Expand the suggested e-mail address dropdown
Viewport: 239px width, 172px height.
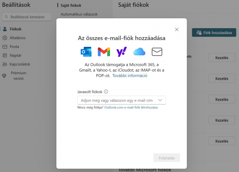pyautogui.click(x=160, y=100)
